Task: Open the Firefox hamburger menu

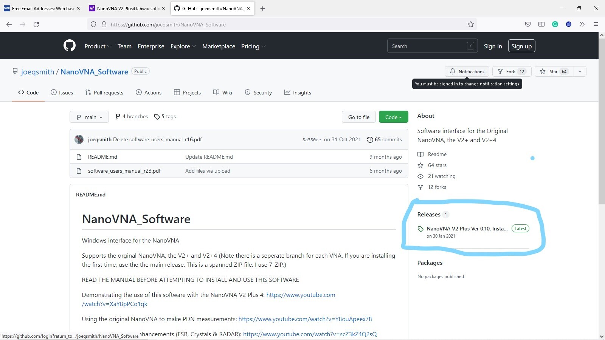Action: pyautogui.click(x=596, y=24)
